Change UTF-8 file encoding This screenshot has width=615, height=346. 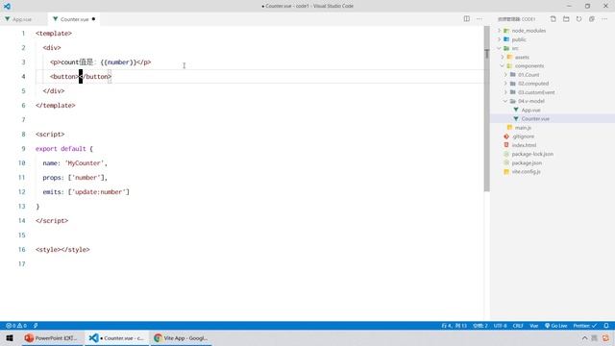tap(500, 326)
